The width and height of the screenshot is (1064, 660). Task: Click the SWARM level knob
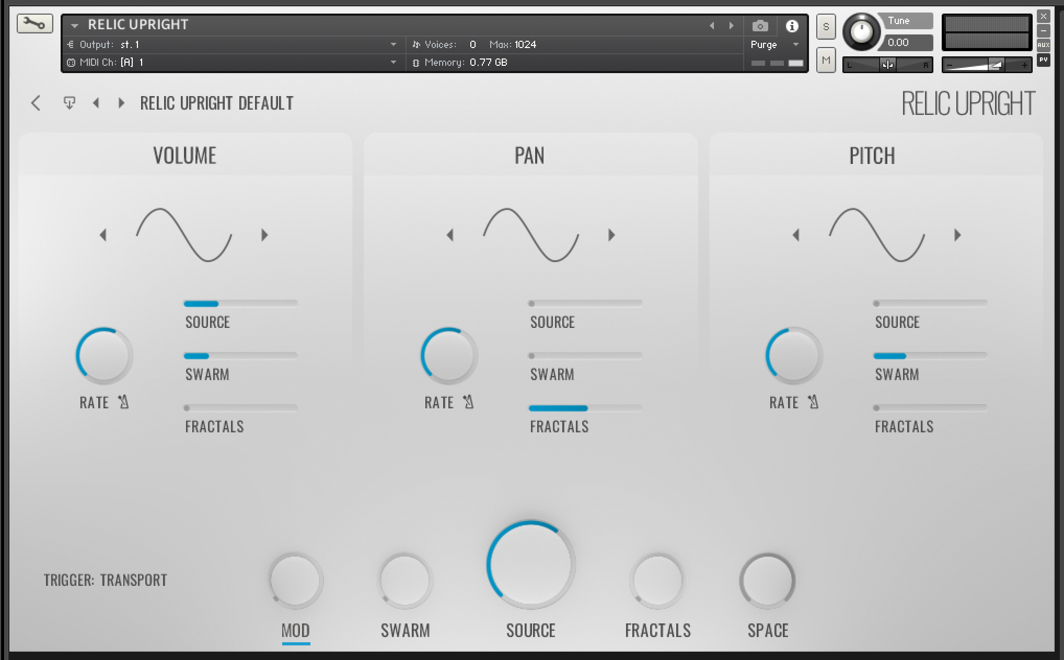pyautogui.click(x=405, y=580)
